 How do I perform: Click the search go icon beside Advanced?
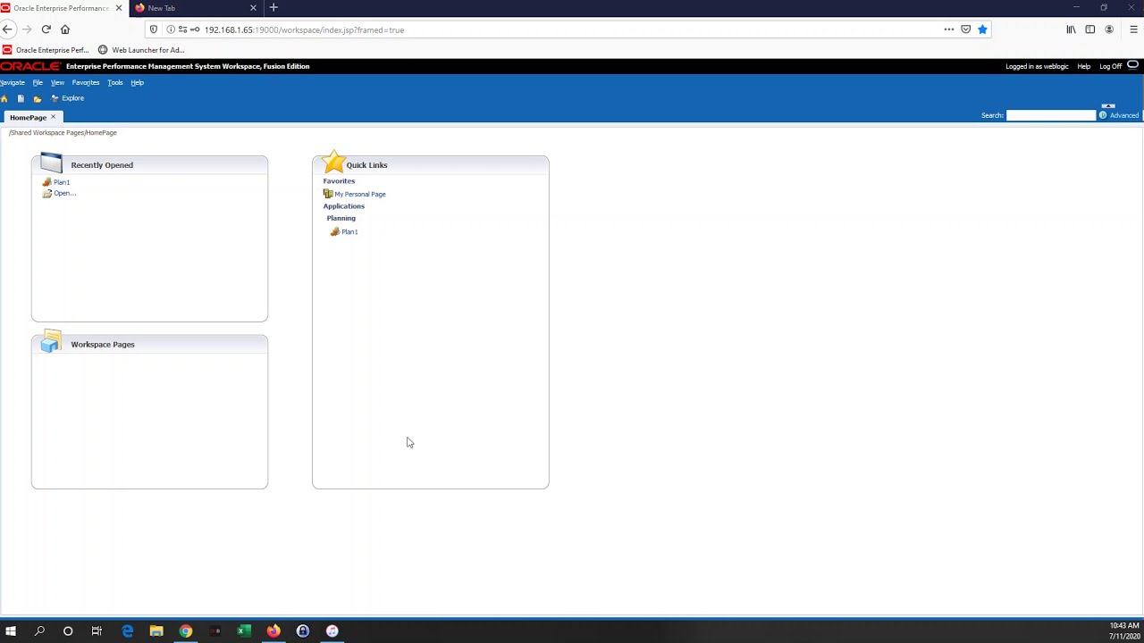point(1103,115)
